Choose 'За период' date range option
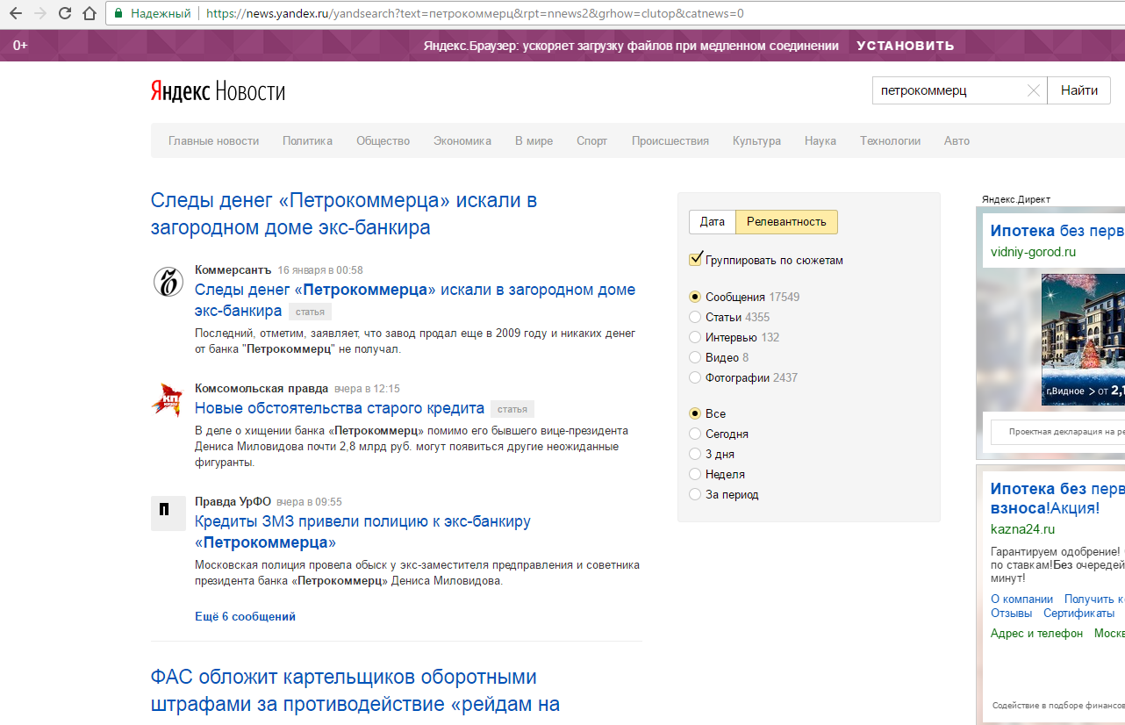 (696, 494)
